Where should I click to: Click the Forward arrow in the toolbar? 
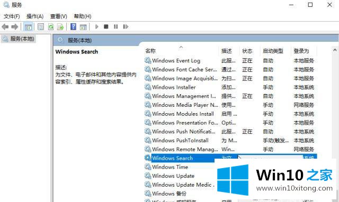(x=15, y=27)
